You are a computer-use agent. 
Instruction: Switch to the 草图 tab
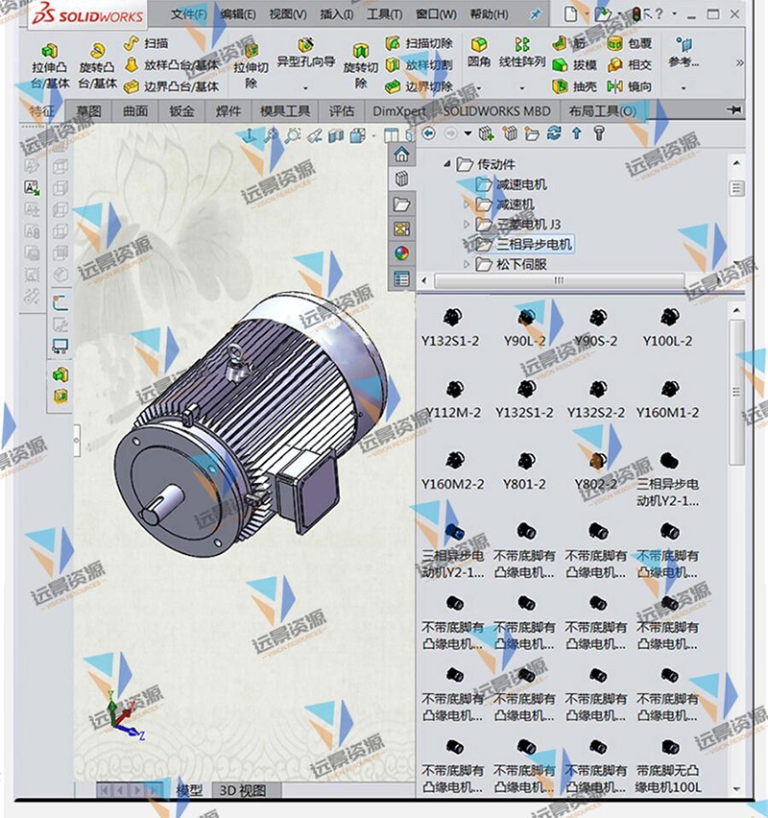(88, 111)
